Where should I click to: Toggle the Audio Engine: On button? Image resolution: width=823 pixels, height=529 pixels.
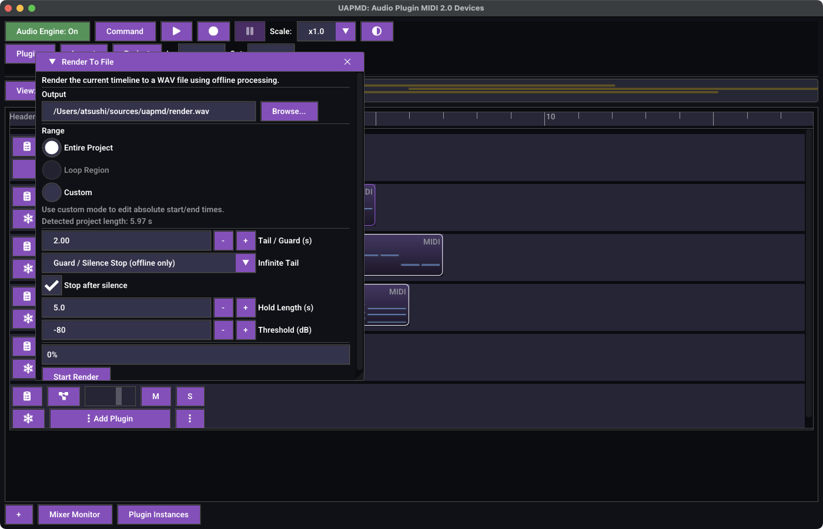tap(48, 31)
